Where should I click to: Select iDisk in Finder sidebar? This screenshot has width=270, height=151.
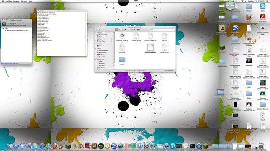(x=100, y=37)
